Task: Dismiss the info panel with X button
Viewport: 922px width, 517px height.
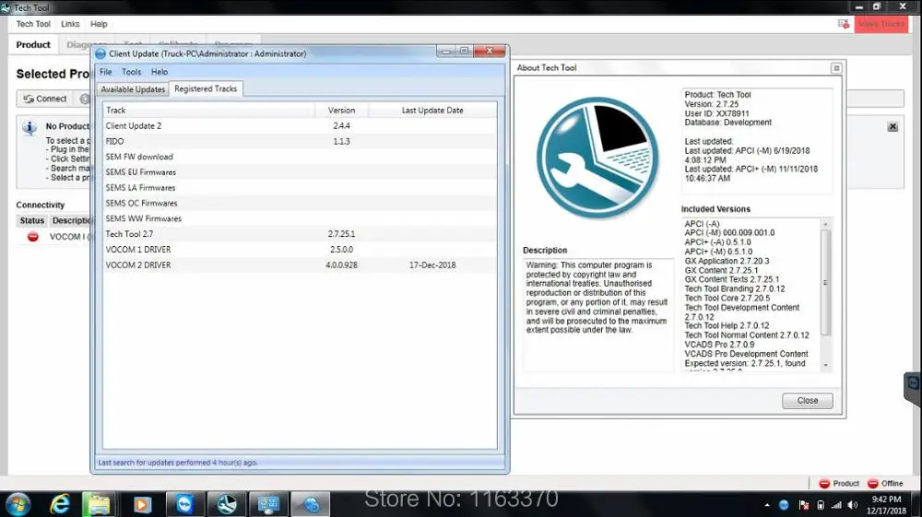Action: click(x=892, y=127)
